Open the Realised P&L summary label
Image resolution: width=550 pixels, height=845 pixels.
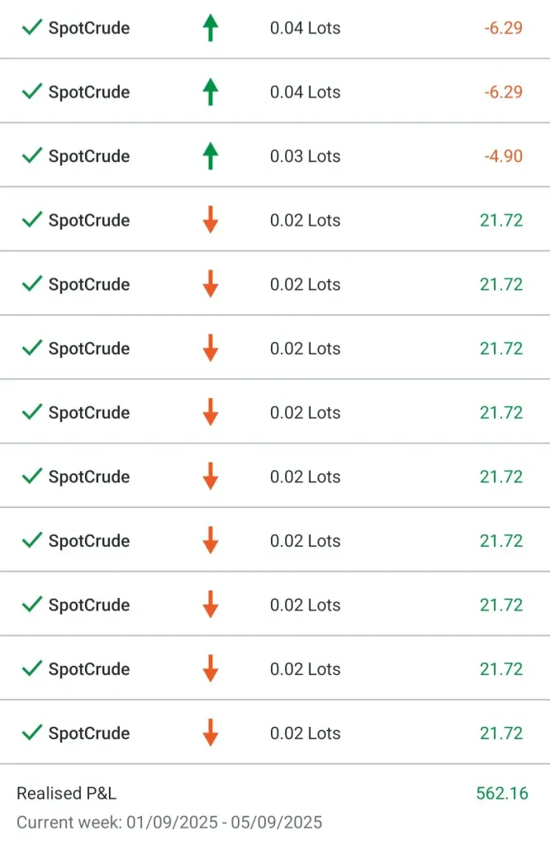(x=66, y=794)
